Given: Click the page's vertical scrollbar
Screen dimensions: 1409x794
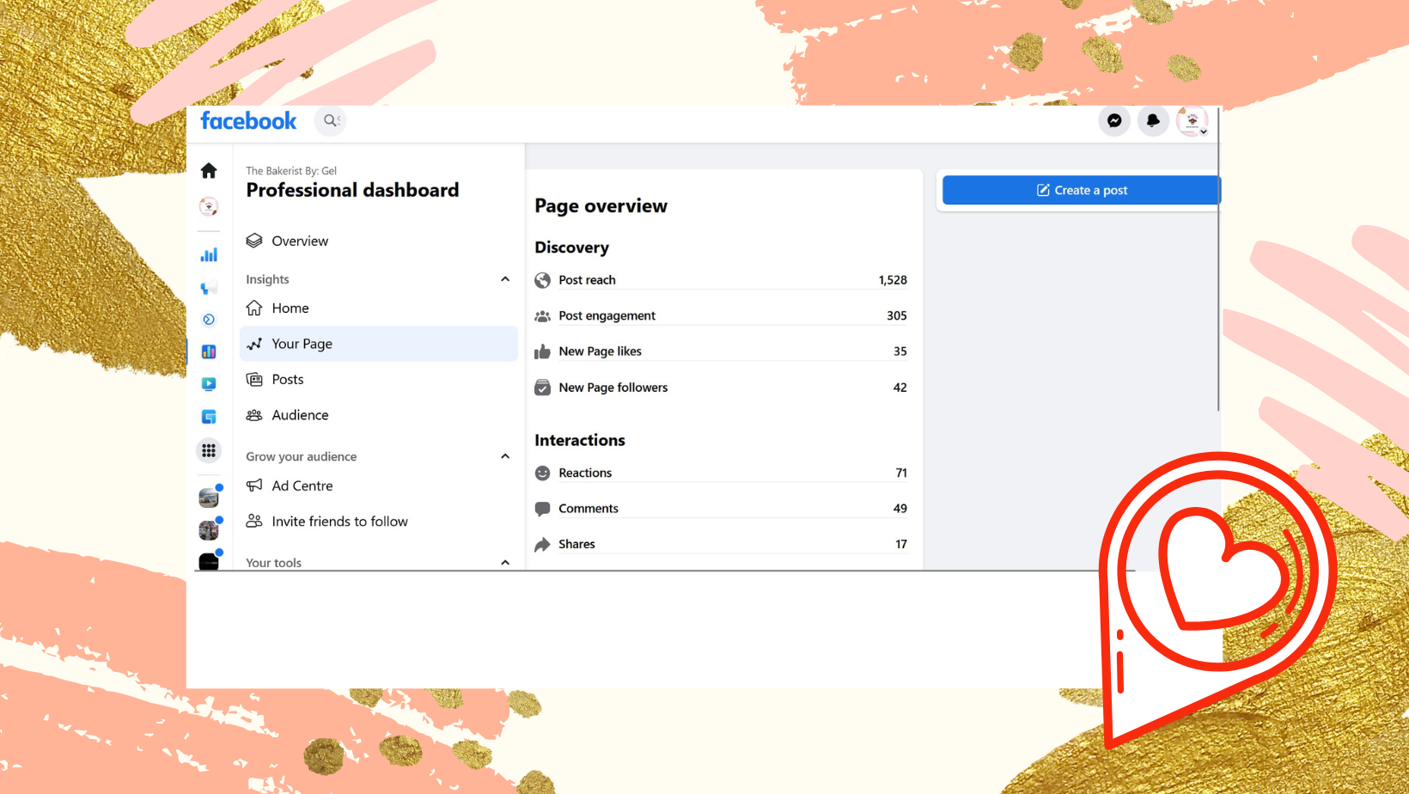Looking at the screenshot, I should 1218,275.
